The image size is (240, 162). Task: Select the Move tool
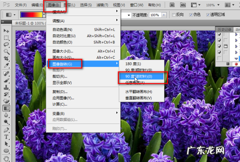[x=6, y=31]
